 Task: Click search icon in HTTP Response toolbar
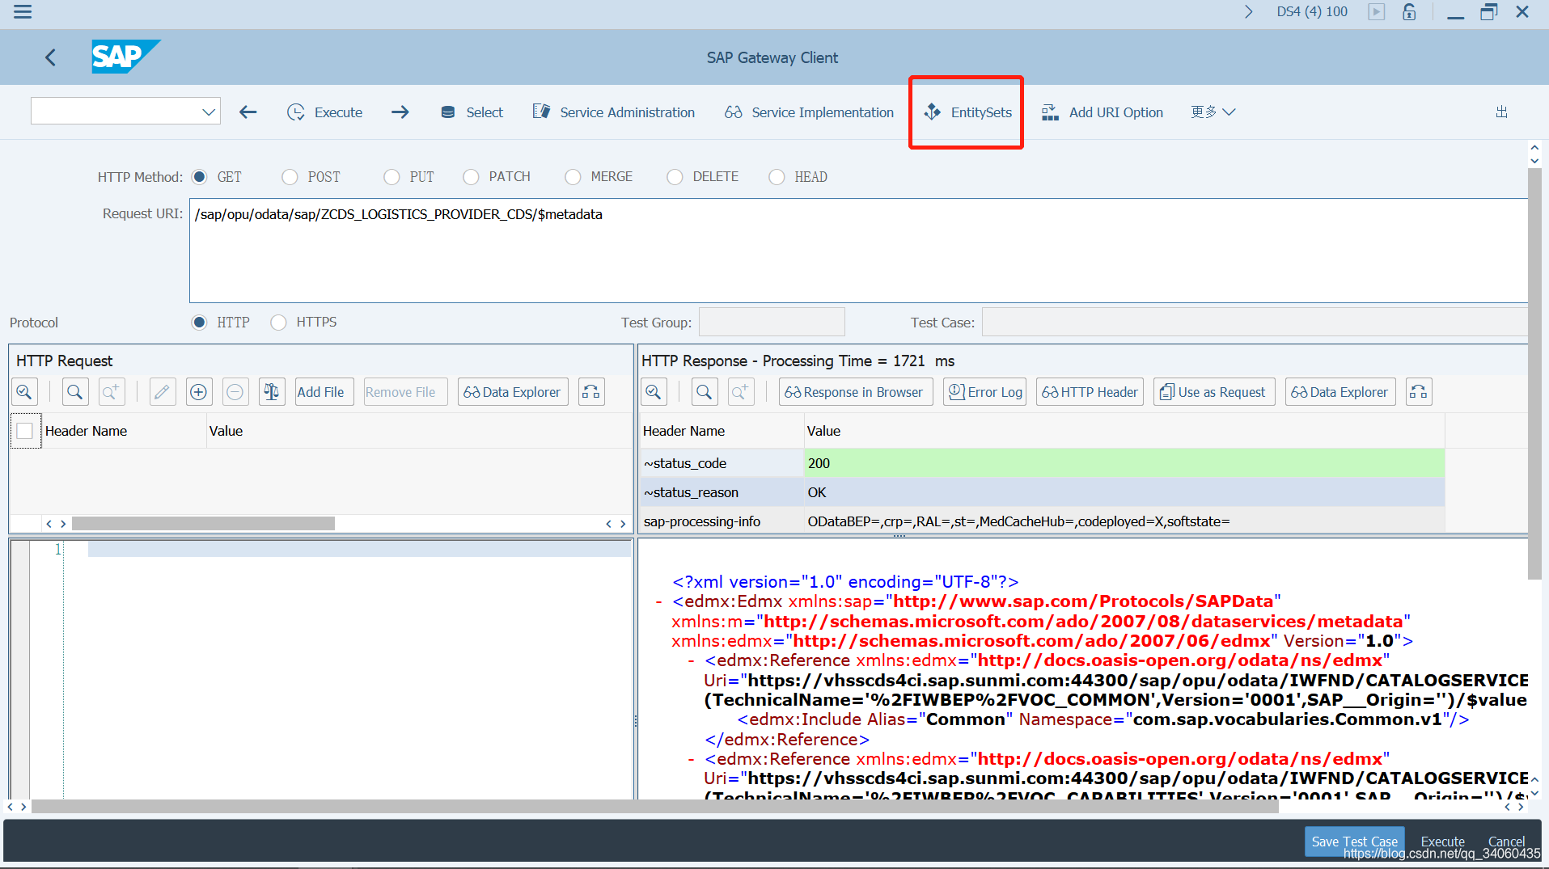coord(705,392)
